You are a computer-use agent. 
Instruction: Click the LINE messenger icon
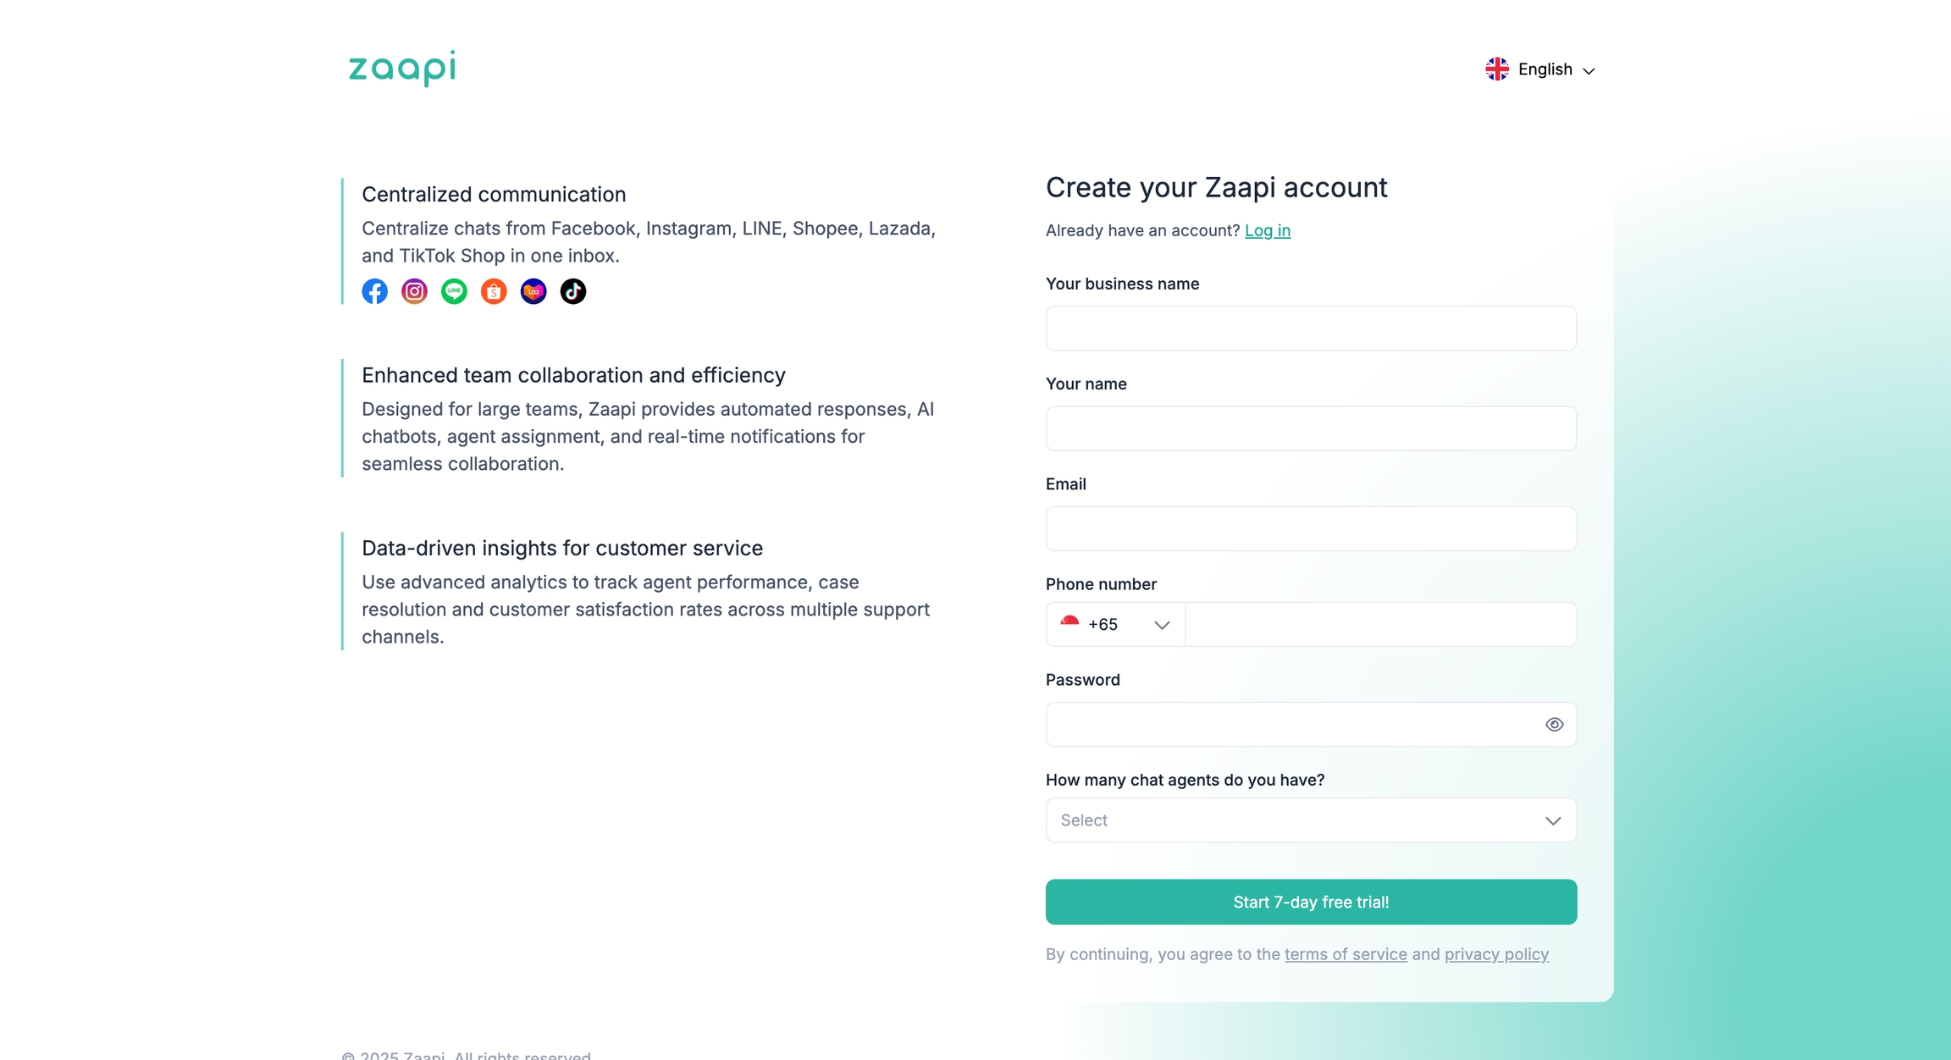tap(454, 291)
